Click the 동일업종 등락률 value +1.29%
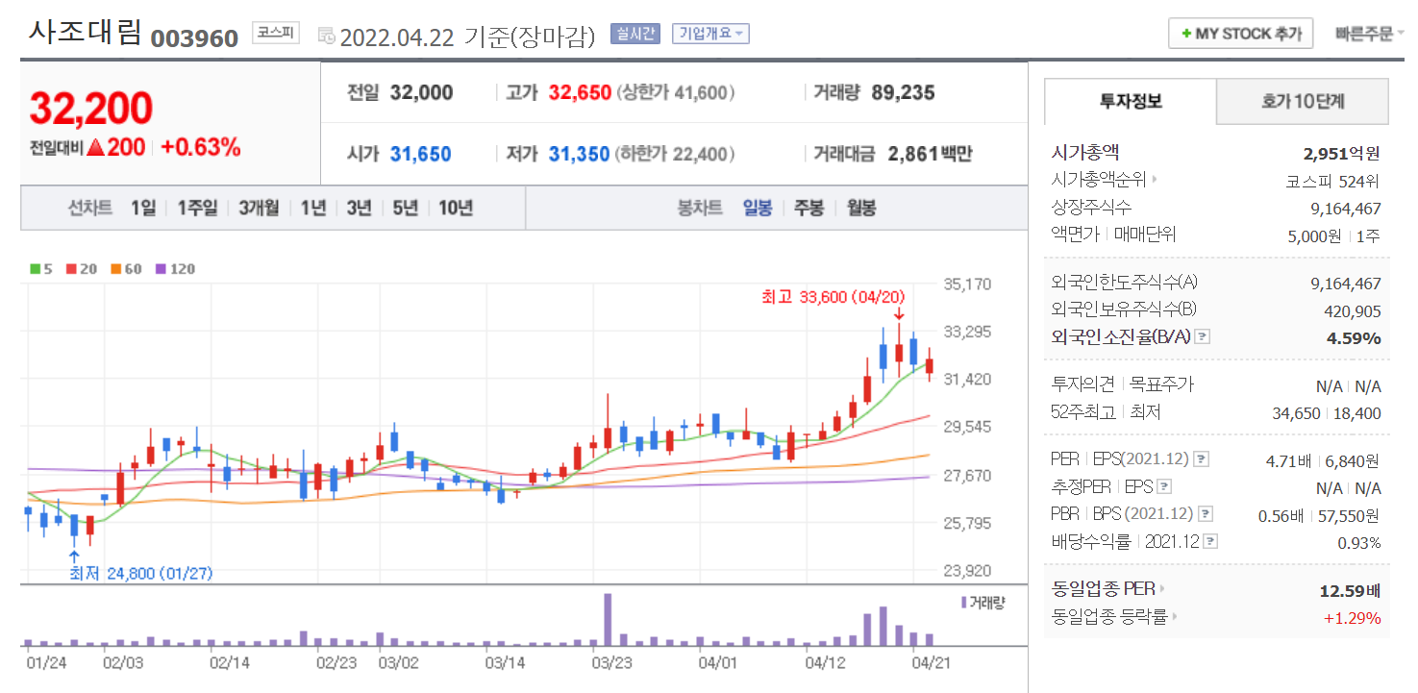 (x=1353, y=617)
